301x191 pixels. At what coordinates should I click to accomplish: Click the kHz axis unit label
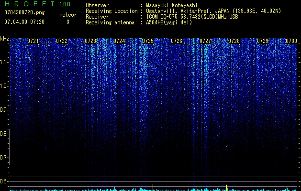[4, 39]
